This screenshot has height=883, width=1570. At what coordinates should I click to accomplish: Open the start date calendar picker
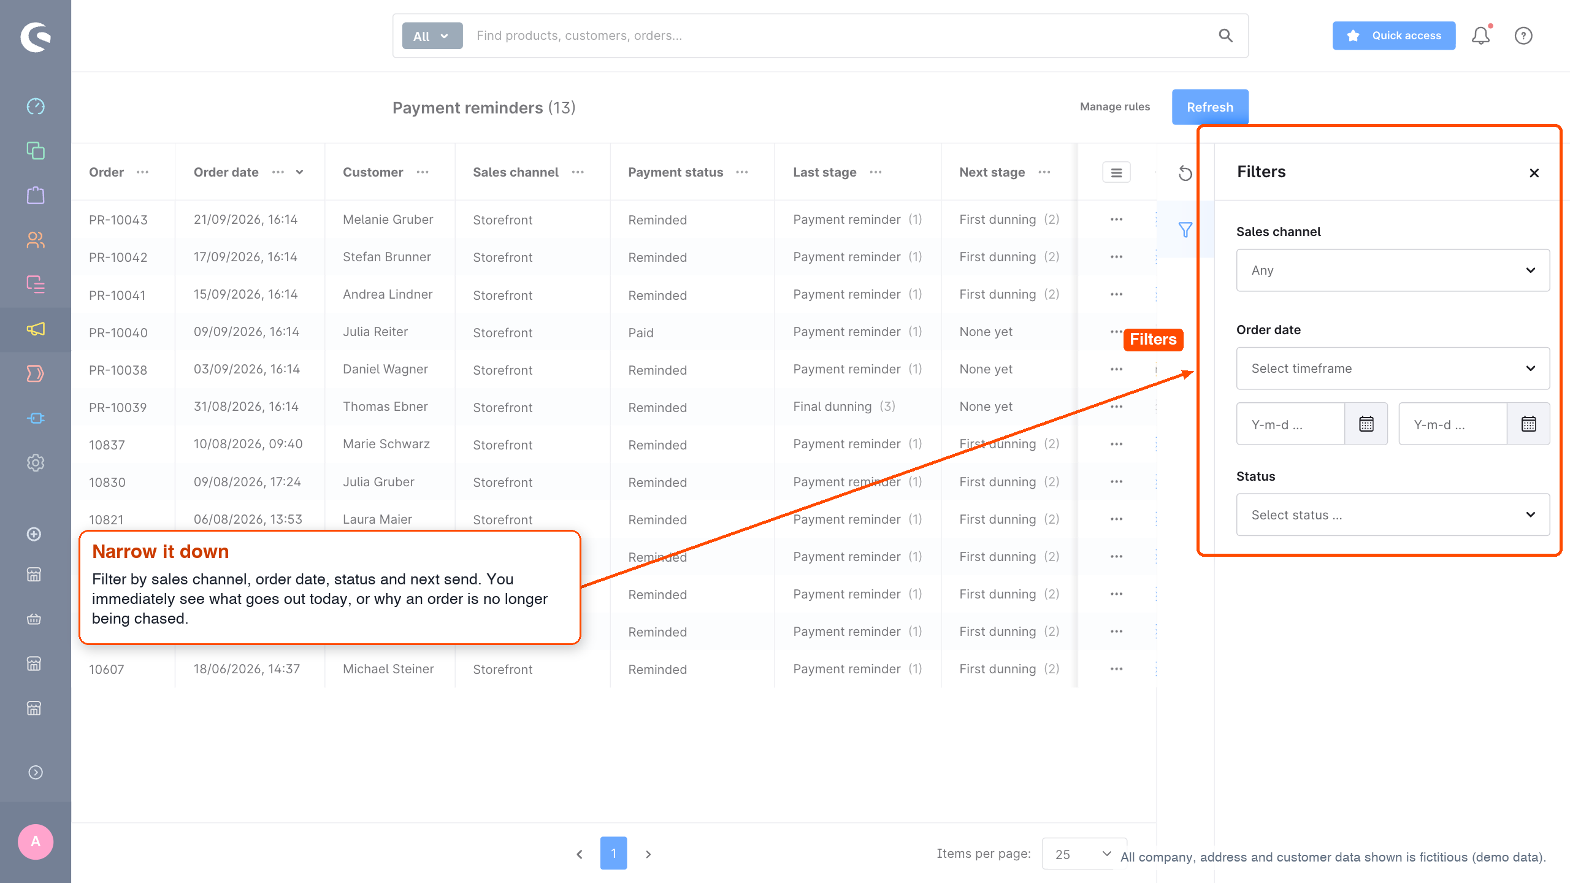click(x=1366, y=424)
